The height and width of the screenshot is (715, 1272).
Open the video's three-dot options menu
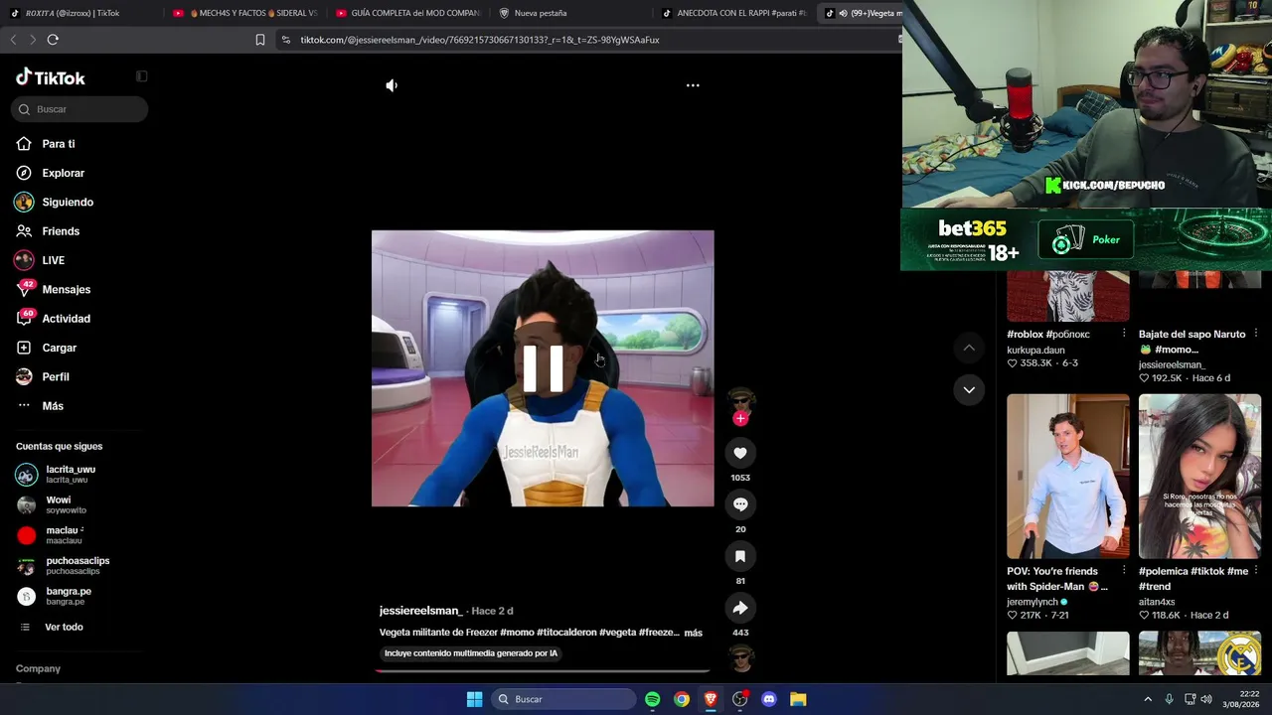point(693,85)
